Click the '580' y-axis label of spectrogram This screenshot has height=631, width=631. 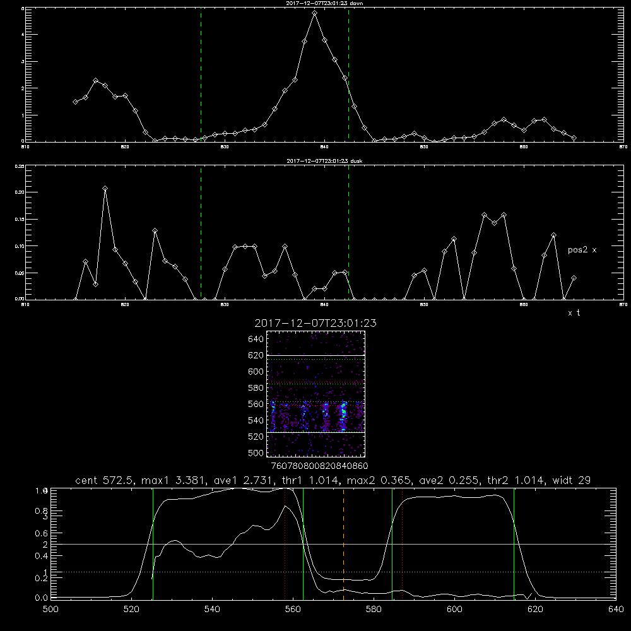[256, 388]
